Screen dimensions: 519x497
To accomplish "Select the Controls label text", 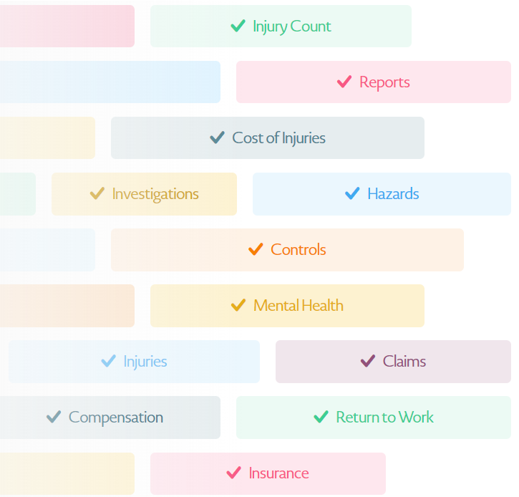I will (x=299, y=250).
